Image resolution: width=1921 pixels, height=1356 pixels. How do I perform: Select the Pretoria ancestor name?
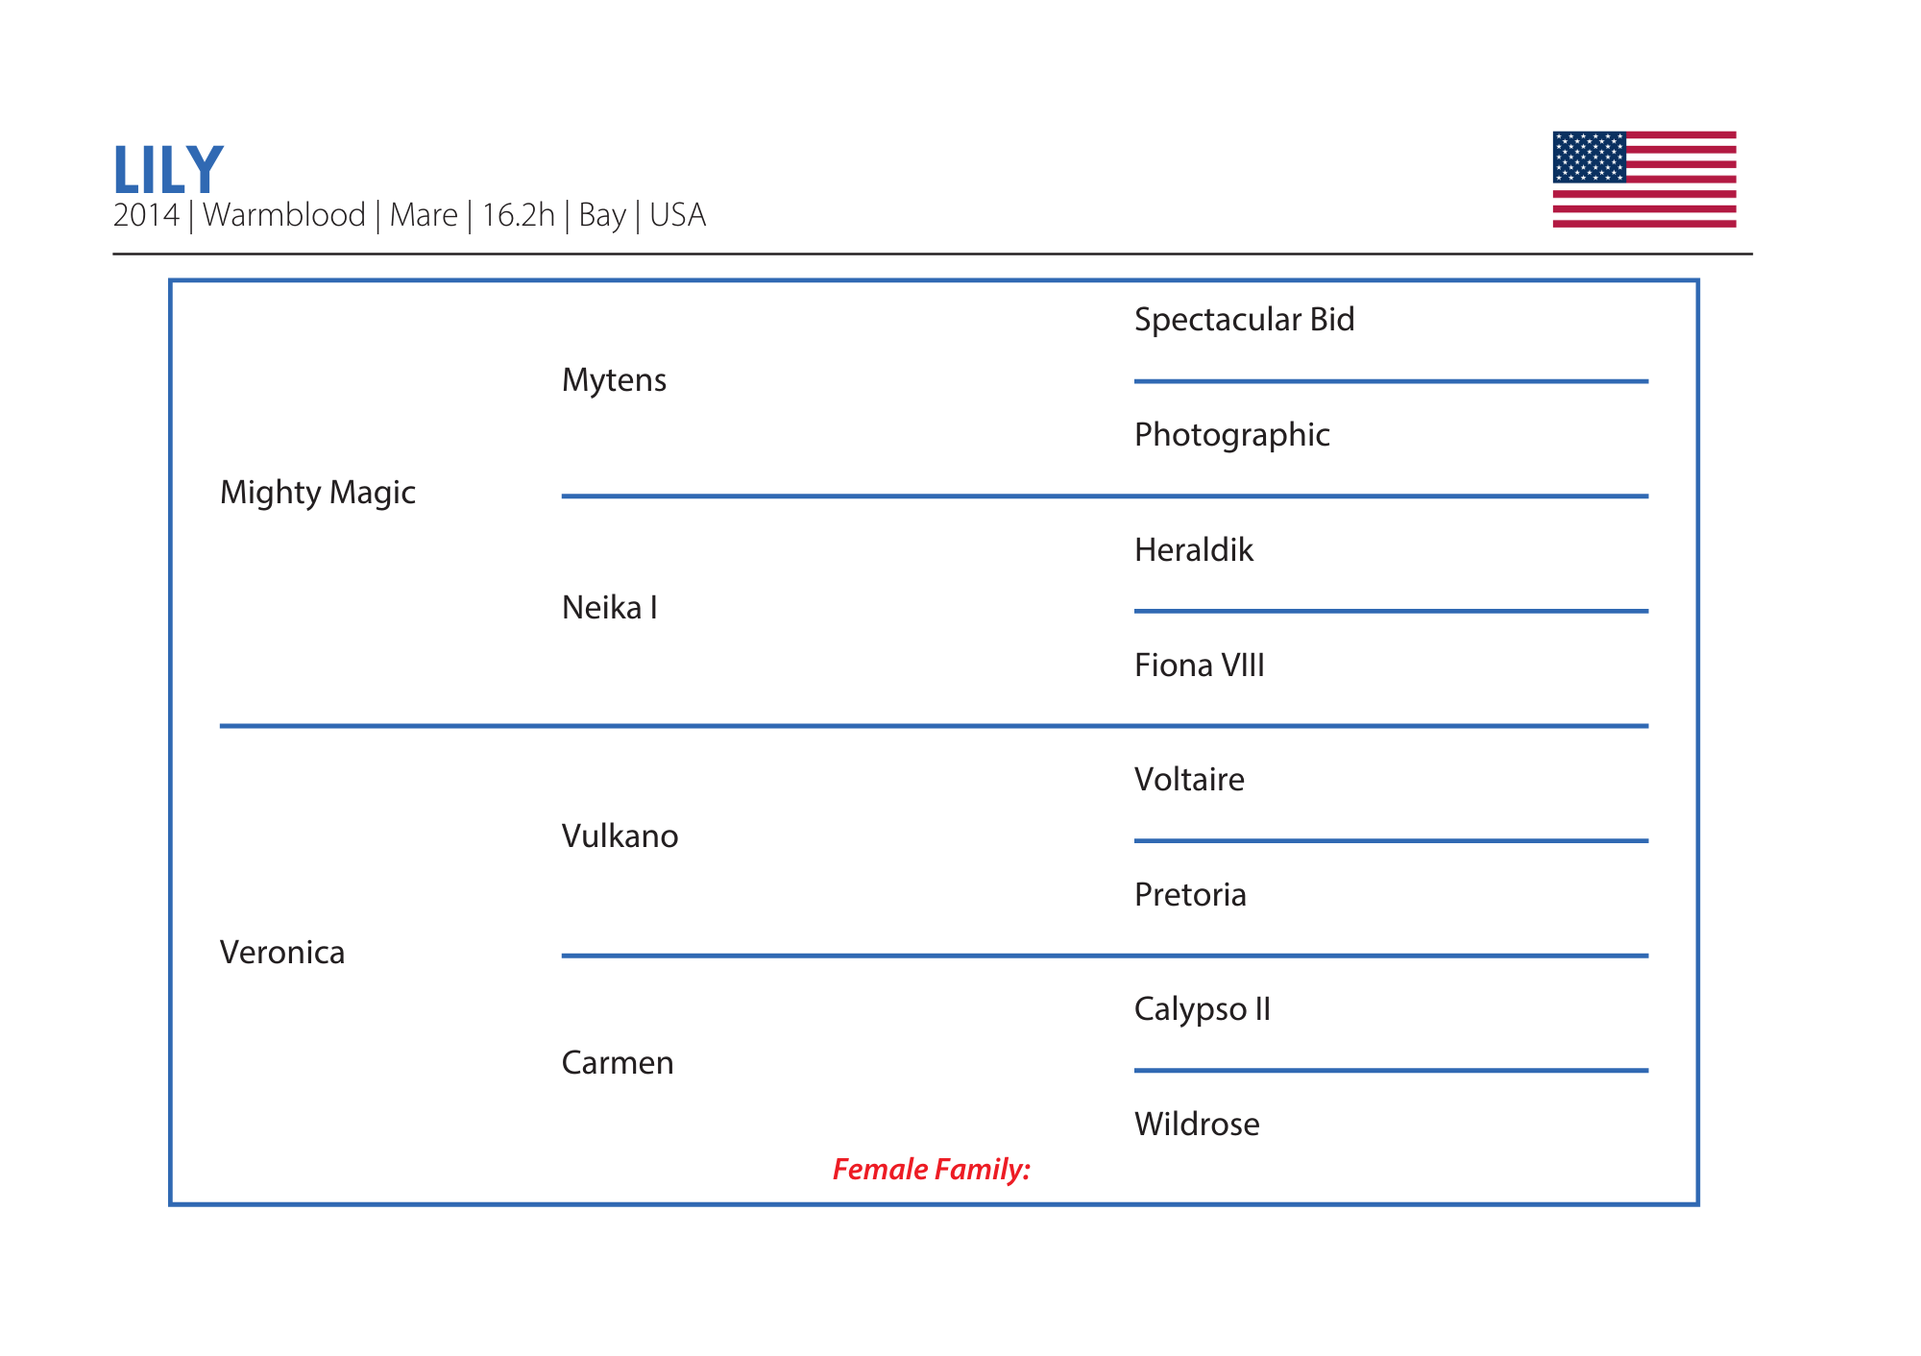click(x=1189, y=895)
